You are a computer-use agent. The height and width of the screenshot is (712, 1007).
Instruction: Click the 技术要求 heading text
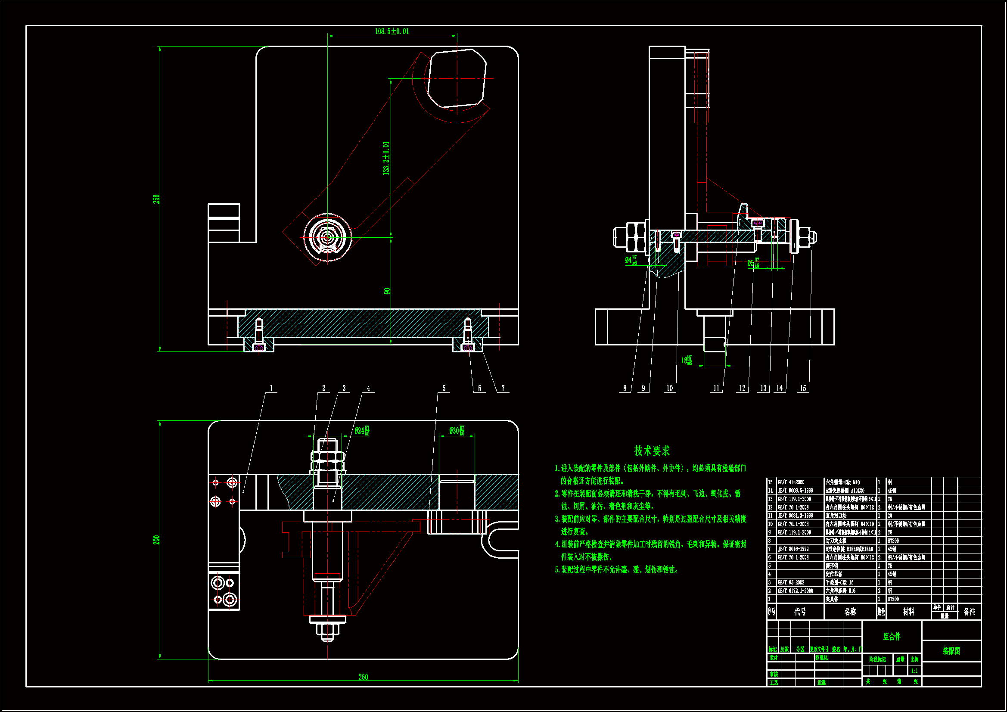pyautogui.click(x=652, y=451)
